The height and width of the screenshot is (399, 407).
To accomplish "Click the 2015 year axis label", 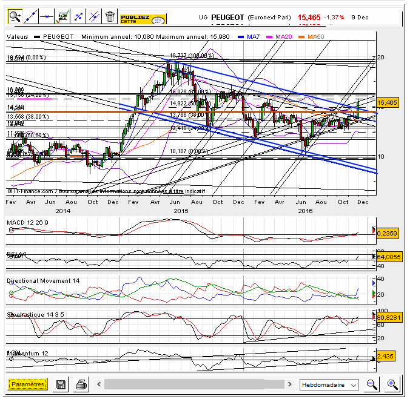I will point(181,211).
